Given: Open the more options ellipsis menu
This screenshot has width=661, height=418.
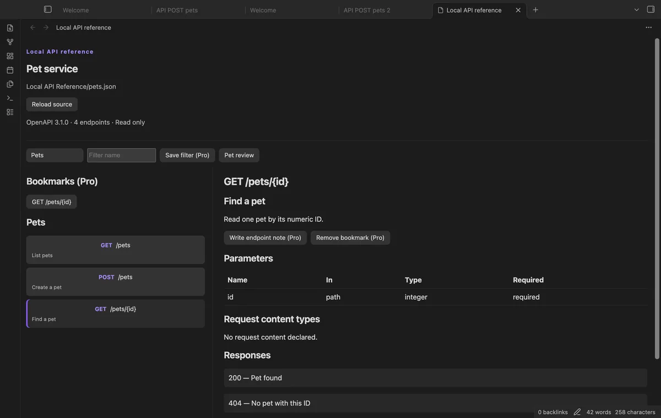Looking at the screenshot, I should pyautogui.click(x=649, y=28).
